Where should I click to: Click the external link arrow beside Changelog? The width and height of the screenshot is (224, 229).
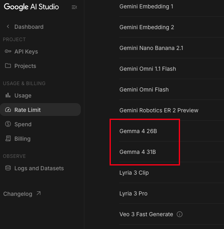click(39, 193)
